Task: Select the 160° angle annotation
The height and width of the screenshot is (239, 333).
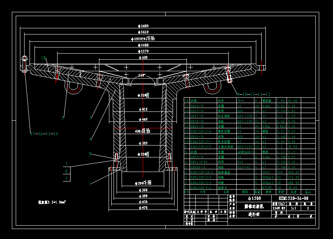Action: point(142,75)
